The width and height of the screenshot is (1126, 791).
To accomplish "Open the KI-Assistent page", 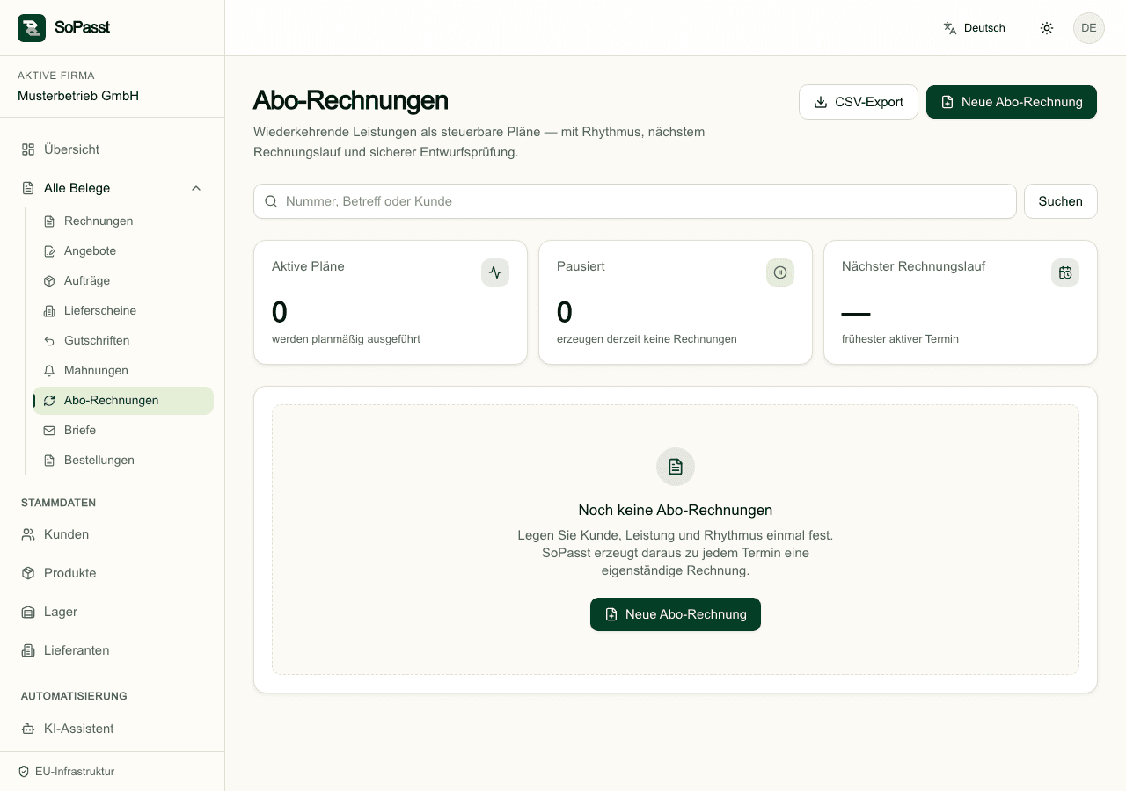I will (112, 729).
